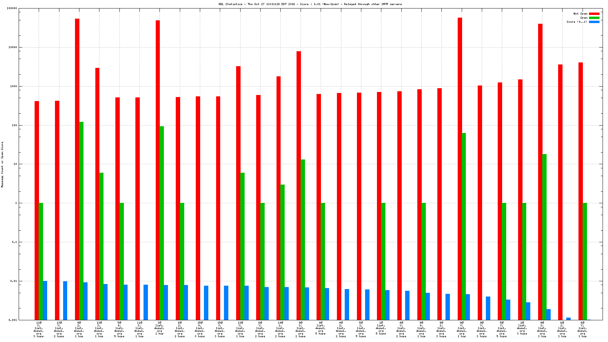Click the Message Count or Spam Score axis label
Viewport: 608px width, 342px height.
(2, 165)
